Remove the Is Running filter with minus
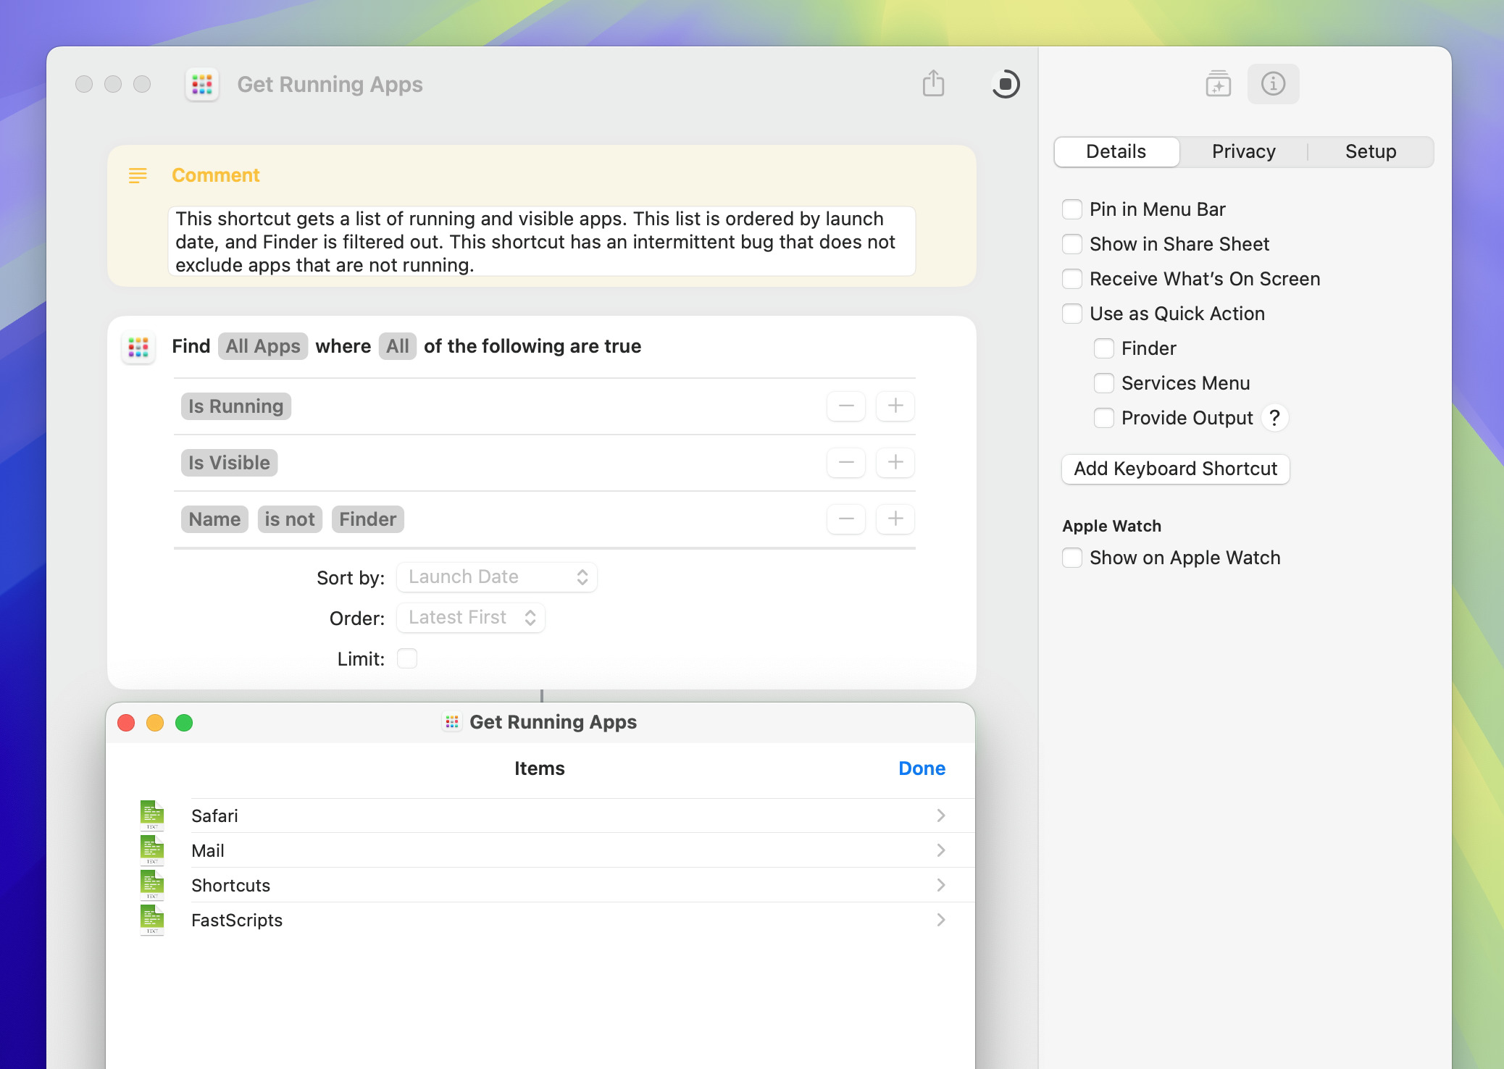 coord(845,406)
